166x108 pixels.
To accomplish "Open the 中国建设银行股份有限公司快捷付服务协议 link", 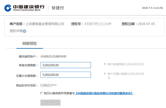I will pyautogui.click(x=104, y=93).
